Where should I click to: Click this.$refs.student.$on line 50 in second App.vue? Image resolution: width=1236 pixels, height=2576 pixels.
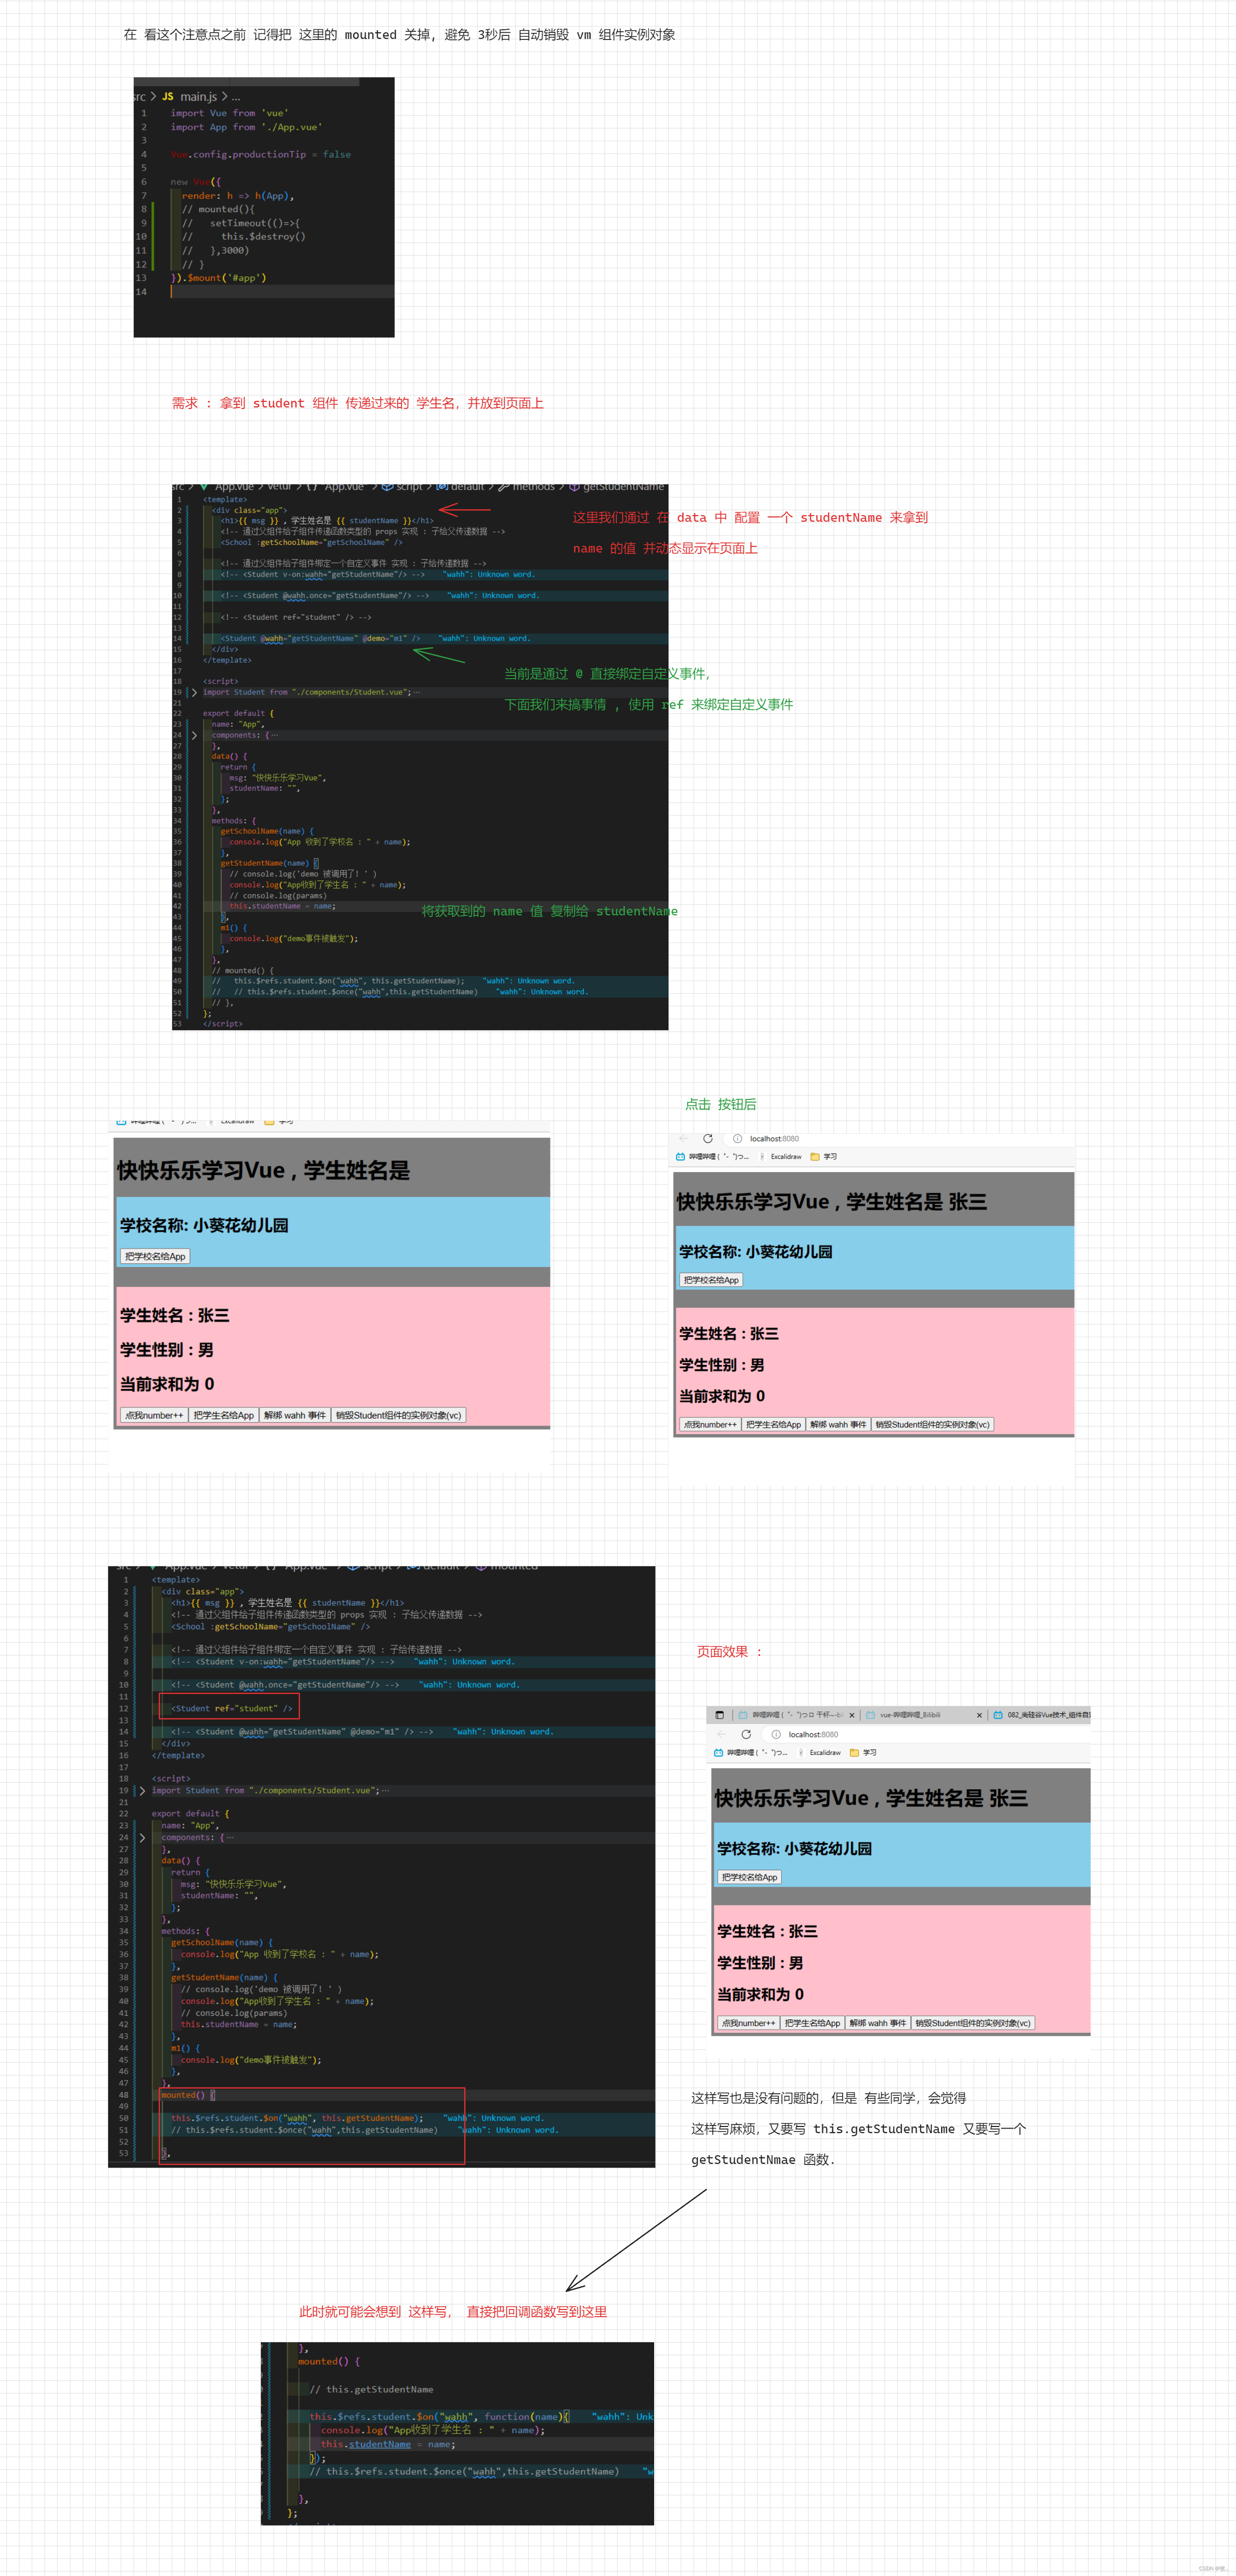(x=297, y=2118)
